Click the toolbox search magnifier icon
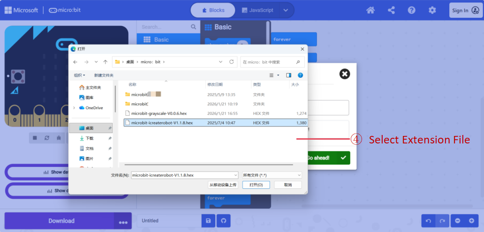Viewport: 484px width, 232px height. click(194, 27)
